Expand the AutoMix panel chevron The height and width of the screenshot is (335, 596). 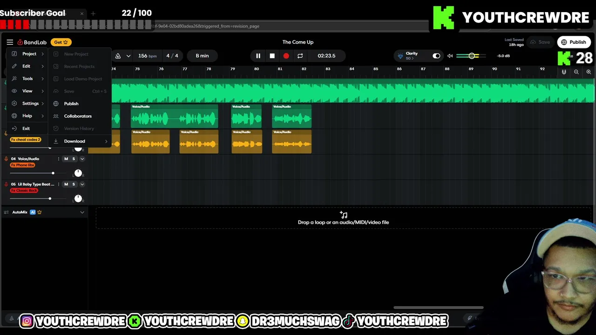pos(82,212)
